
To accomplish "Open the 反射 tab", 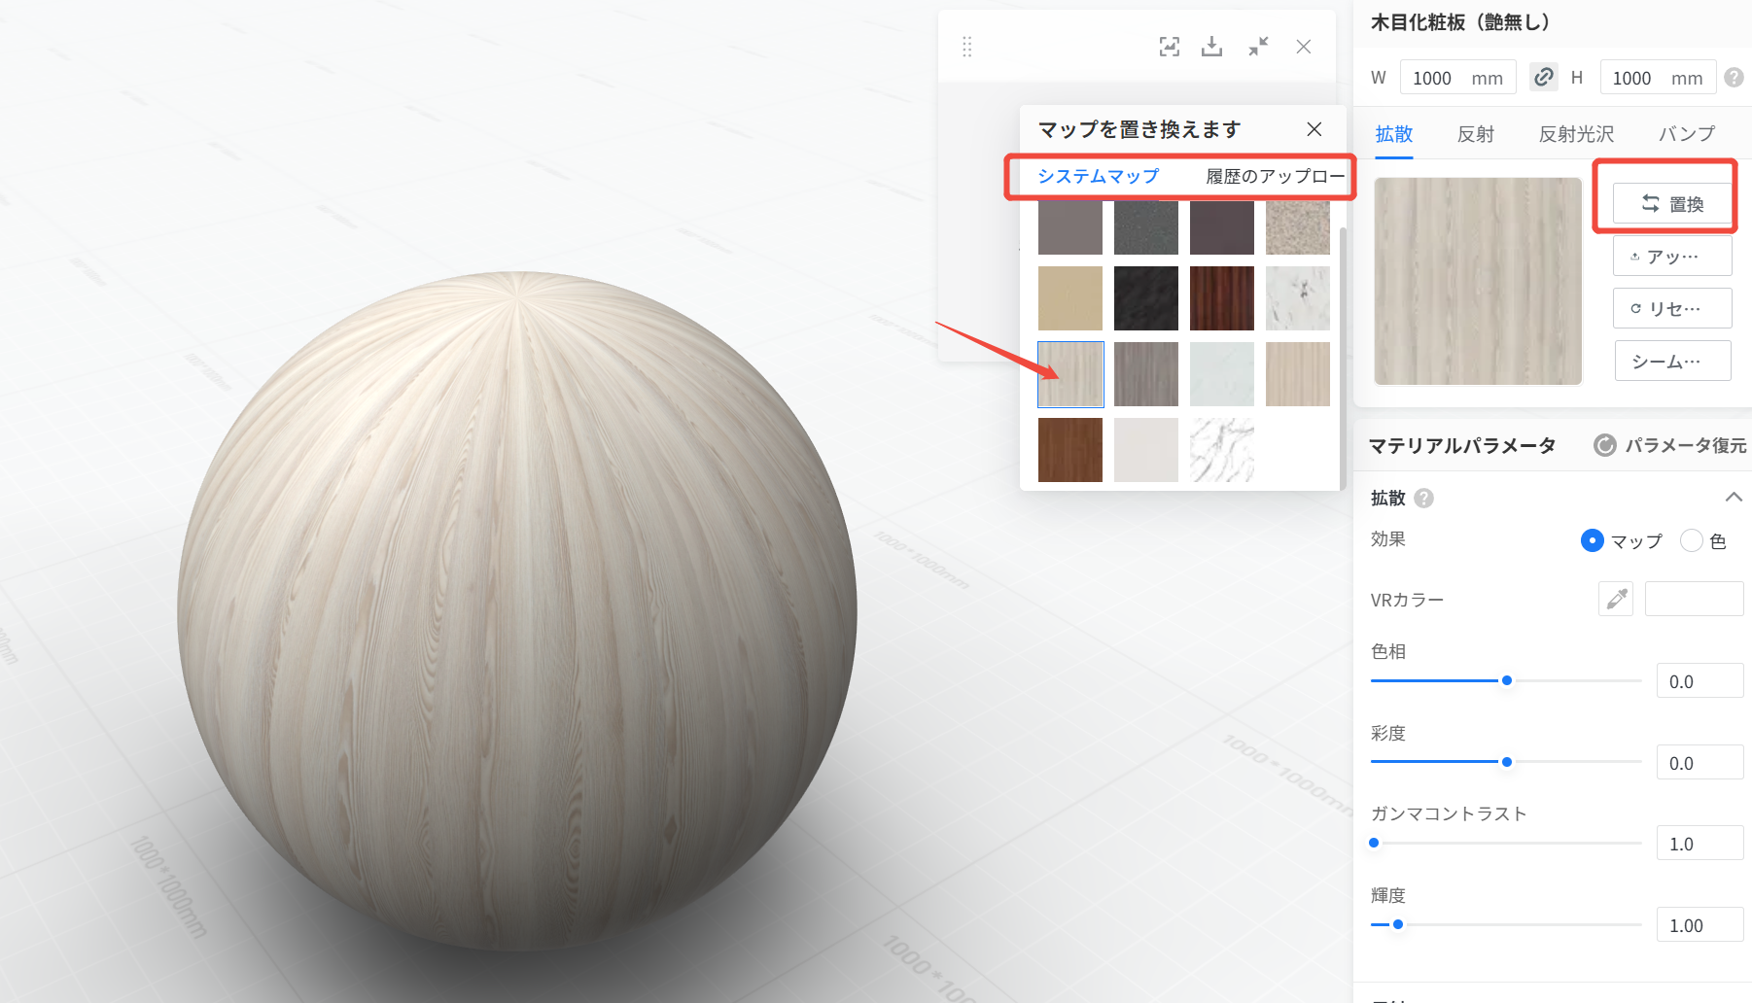I will coord(1476,134).
